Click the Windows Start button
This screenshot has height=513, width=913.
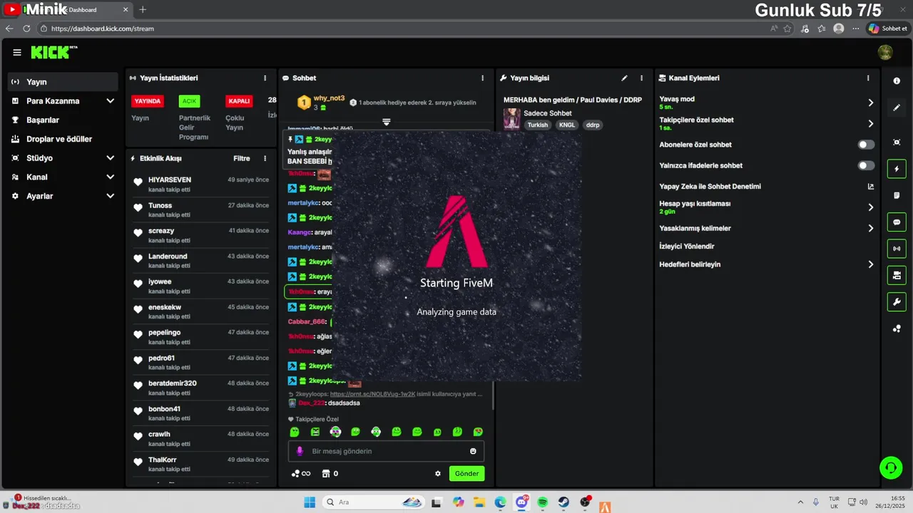tap(310, 502)
